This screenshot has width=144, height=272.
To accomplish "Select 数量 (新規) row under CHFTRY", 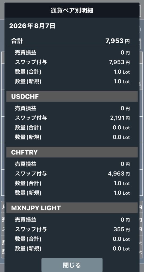I will (x=72, y=193).
